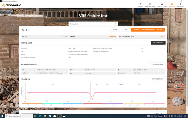The image size is (188, 118).
Task: Go to Benchmarks in top navigation
Action: tap(150, 5)
